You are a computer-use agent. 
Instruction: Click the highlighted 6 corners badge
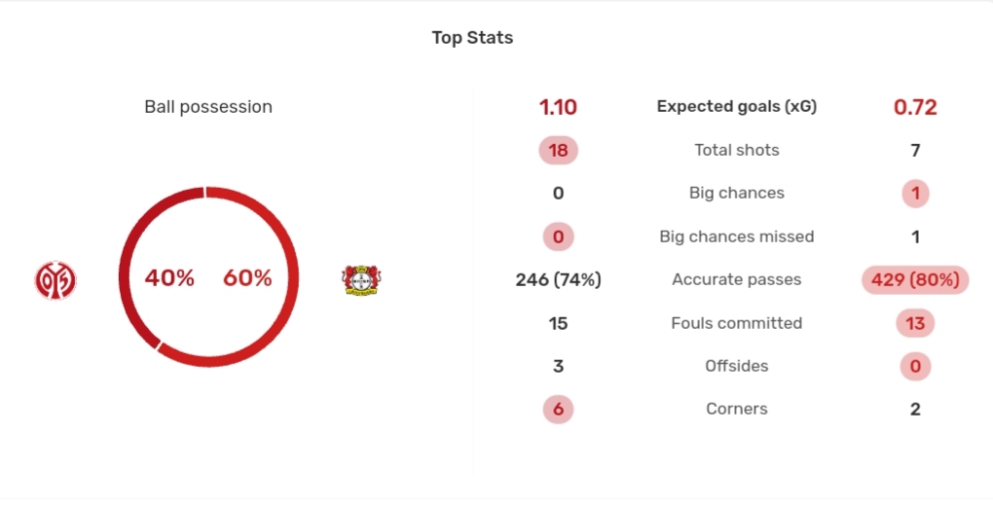click(x=558, y=410)
